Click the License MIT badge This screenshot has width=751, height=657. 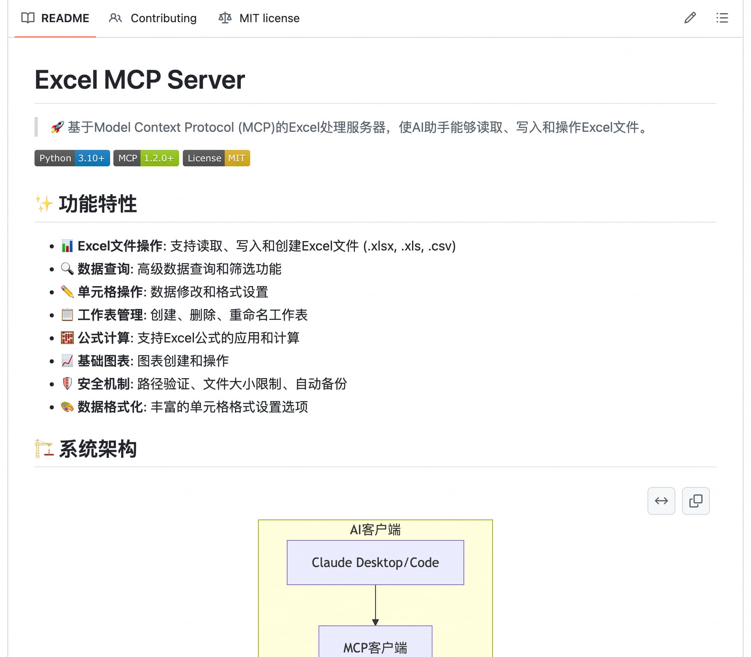tap(217, 158)
